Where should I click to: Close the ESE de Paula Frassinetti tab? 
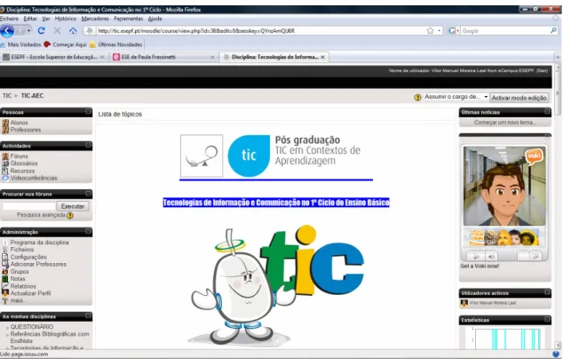click(212, 57)
